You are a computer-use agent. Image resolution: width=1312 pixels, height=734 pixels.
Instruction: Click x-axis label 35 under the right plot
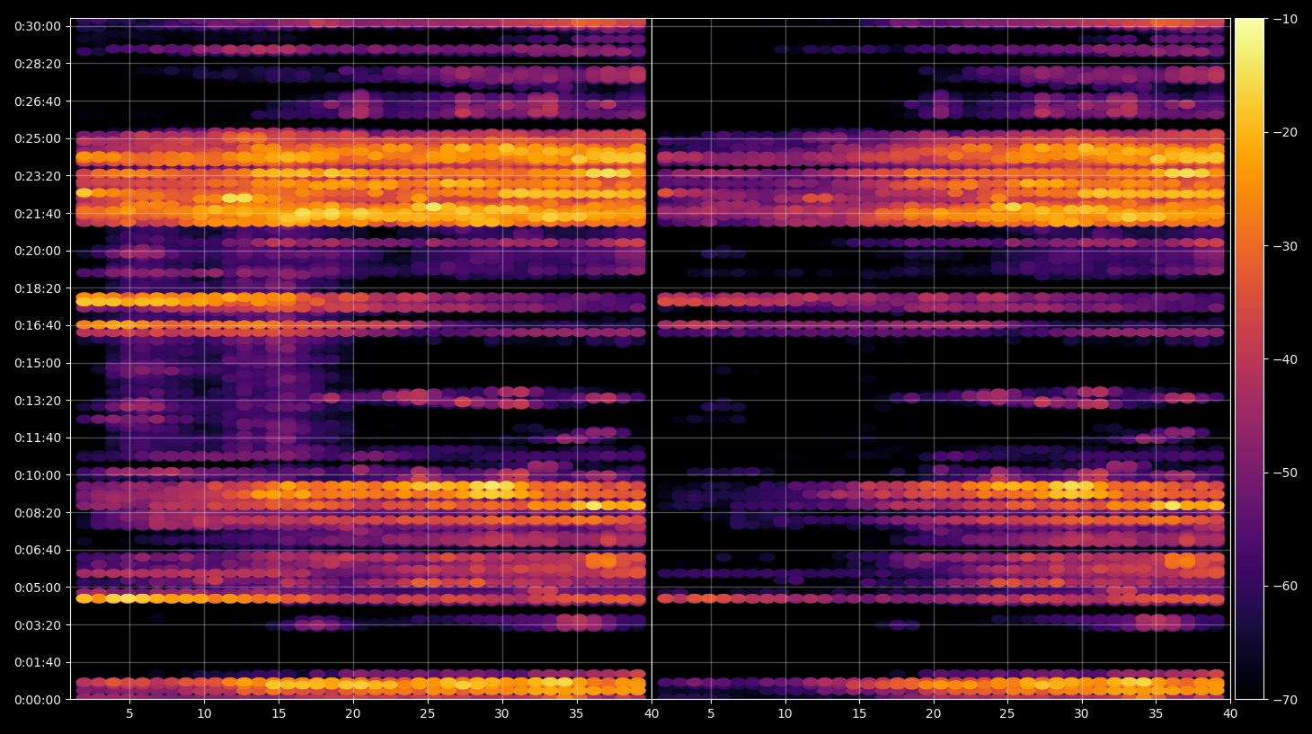point(1156,713)
